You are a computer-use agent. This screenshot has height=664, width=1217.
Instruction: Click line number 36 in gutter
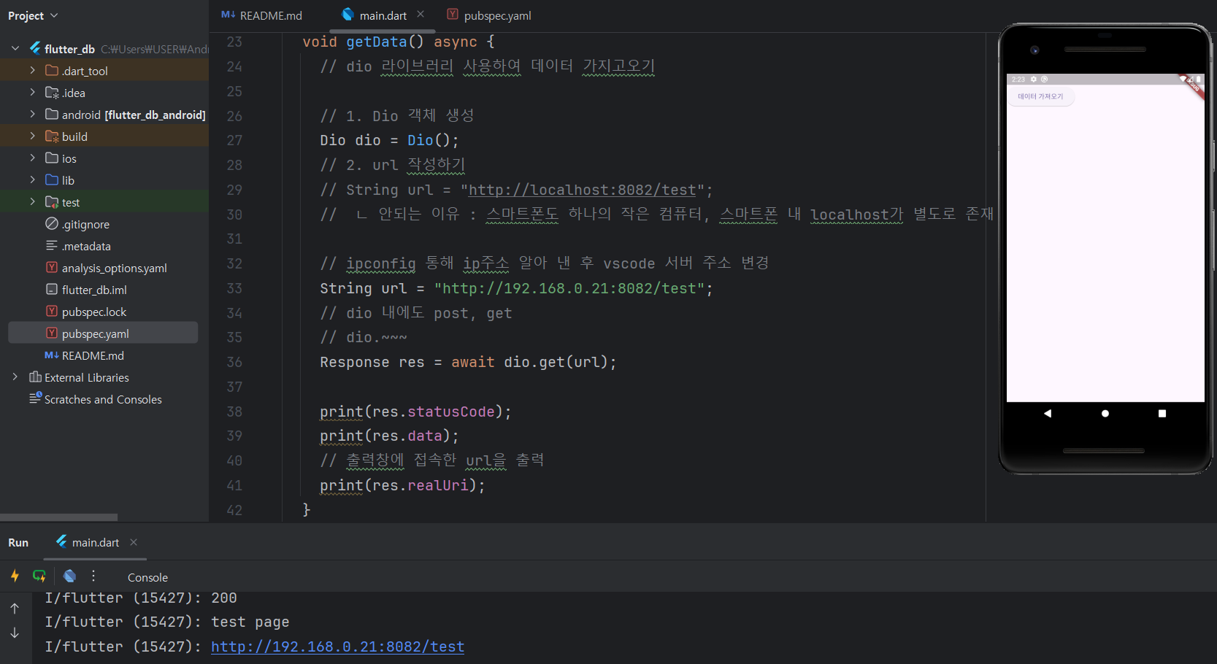tap(234, 362)
